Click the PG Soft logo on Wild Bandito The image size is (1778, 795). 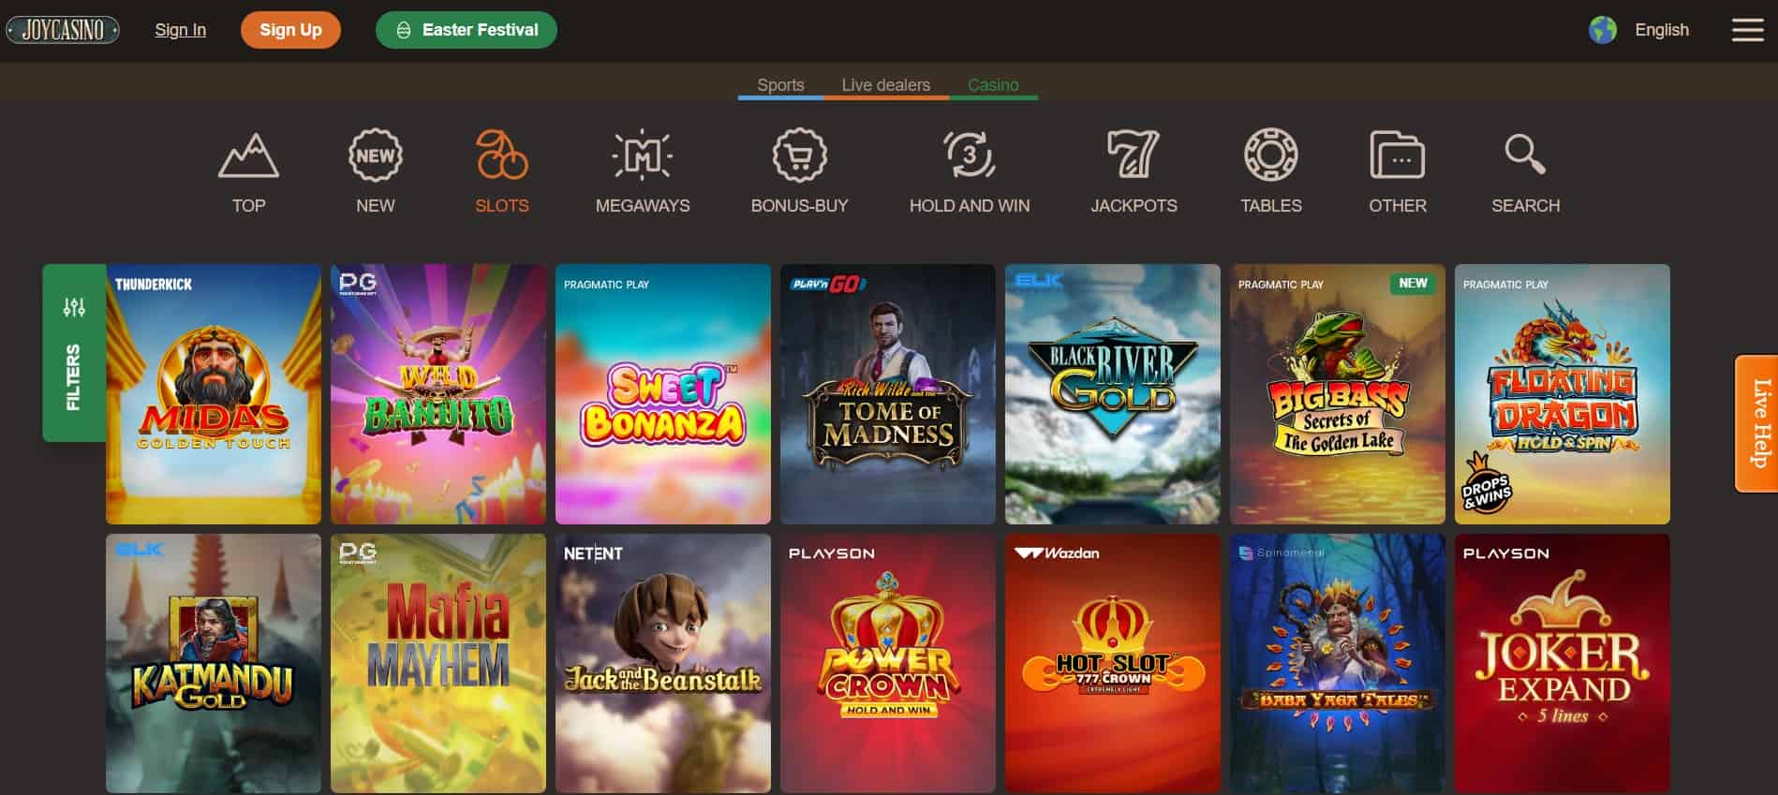coord(358,284)
